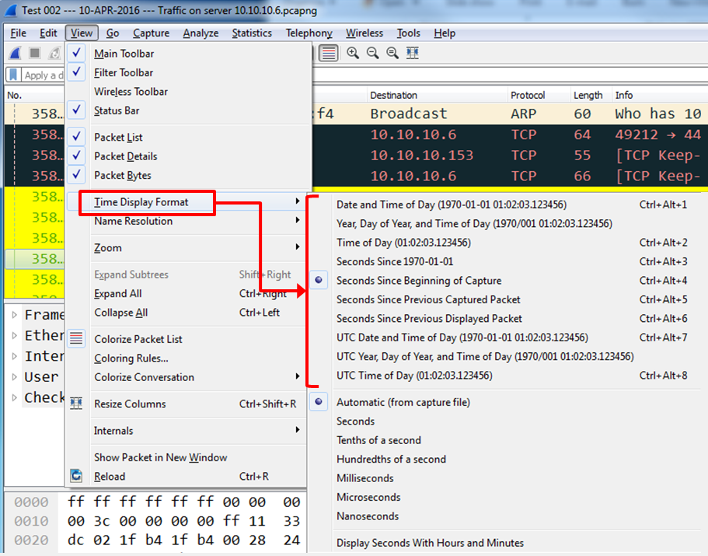Choose UTC Date and Time of Day
The image size is (708, 556).
click(x=462, y=337)
